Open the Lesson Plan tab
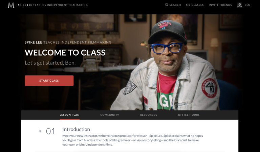 pos(69,115)
